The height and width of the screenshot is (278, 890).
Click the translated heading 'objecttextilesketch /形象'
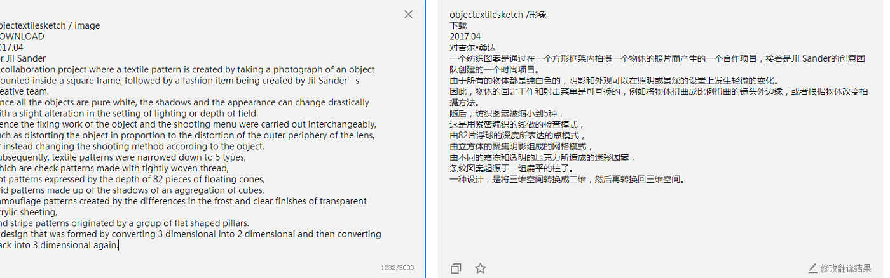pyautogui.click(x=498, y=15)
